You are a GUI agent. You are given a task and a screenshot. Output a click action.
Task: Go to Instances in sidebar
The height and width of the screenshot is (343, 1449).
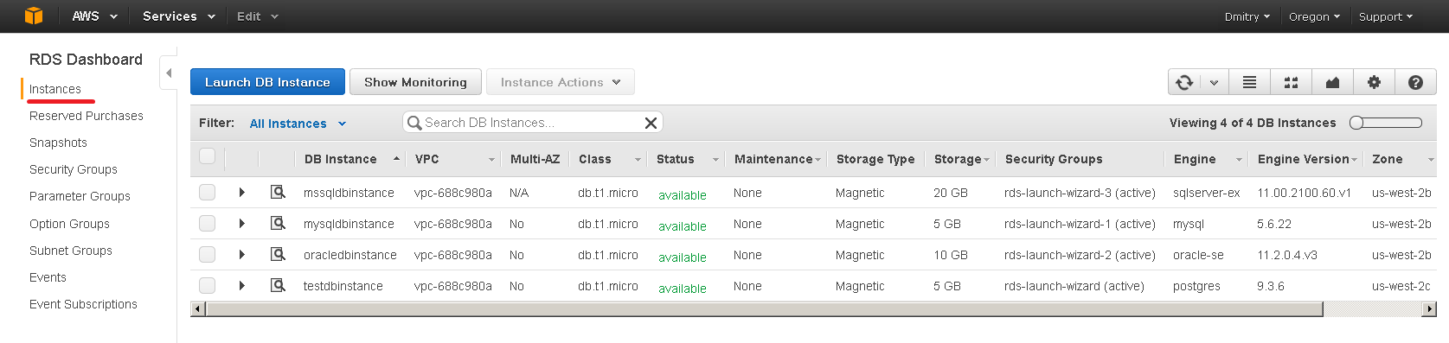pyautogui.click(x=55, y=89)
